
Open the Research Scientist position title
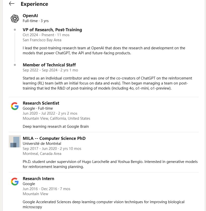click(x=41, y=103)
